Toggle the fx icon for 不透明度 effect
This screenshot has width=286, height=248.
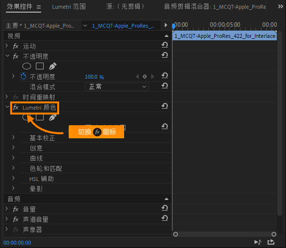[16, 56]
